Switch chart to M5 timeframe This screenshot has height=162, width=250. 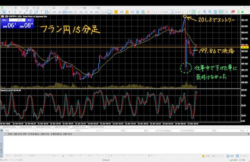point(60,12)
